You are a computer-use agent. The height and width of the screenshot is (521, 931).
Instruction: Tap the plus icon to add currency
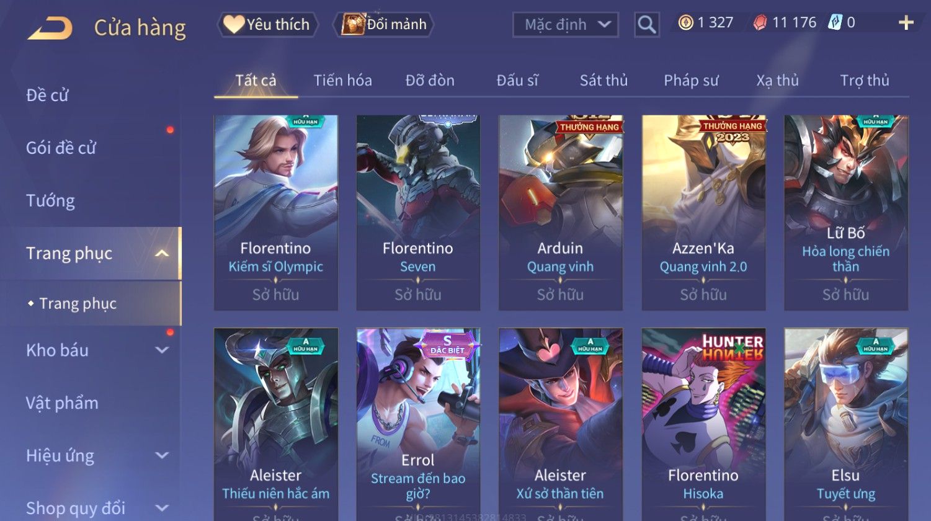tap(906, 23)
